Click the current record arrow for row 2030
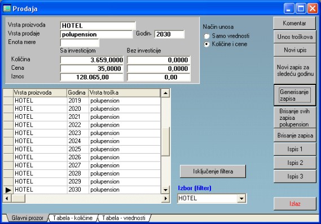The image size is (321, 224). pos(8,190)
